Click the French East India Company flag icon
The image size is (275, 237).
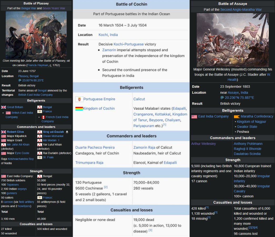tap(43, 117)
